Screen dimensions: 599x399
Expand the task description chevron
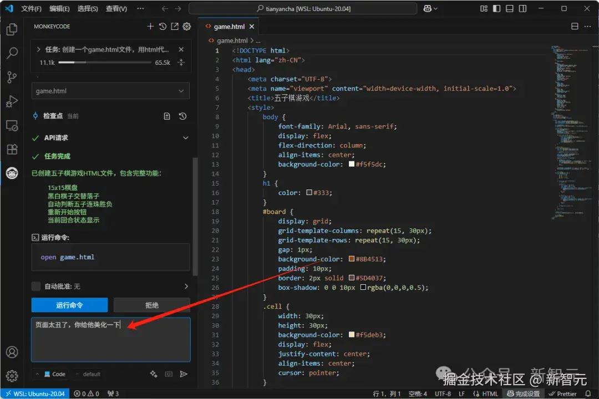[38, 50]
